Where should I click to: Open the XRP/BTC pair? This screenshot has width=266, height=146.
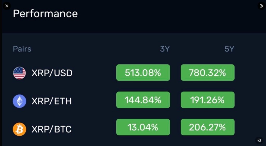pyautogui.click(x=51, y=129)
